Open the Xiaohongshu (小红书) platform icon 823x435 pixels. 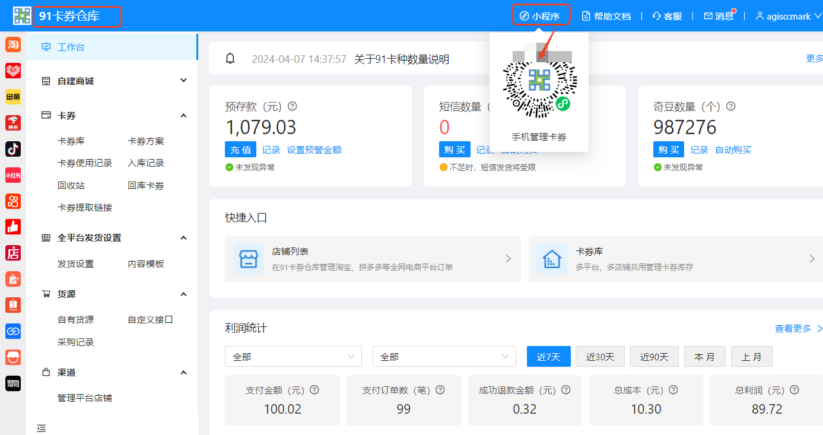pyautogui.click(x=13, y=175)
